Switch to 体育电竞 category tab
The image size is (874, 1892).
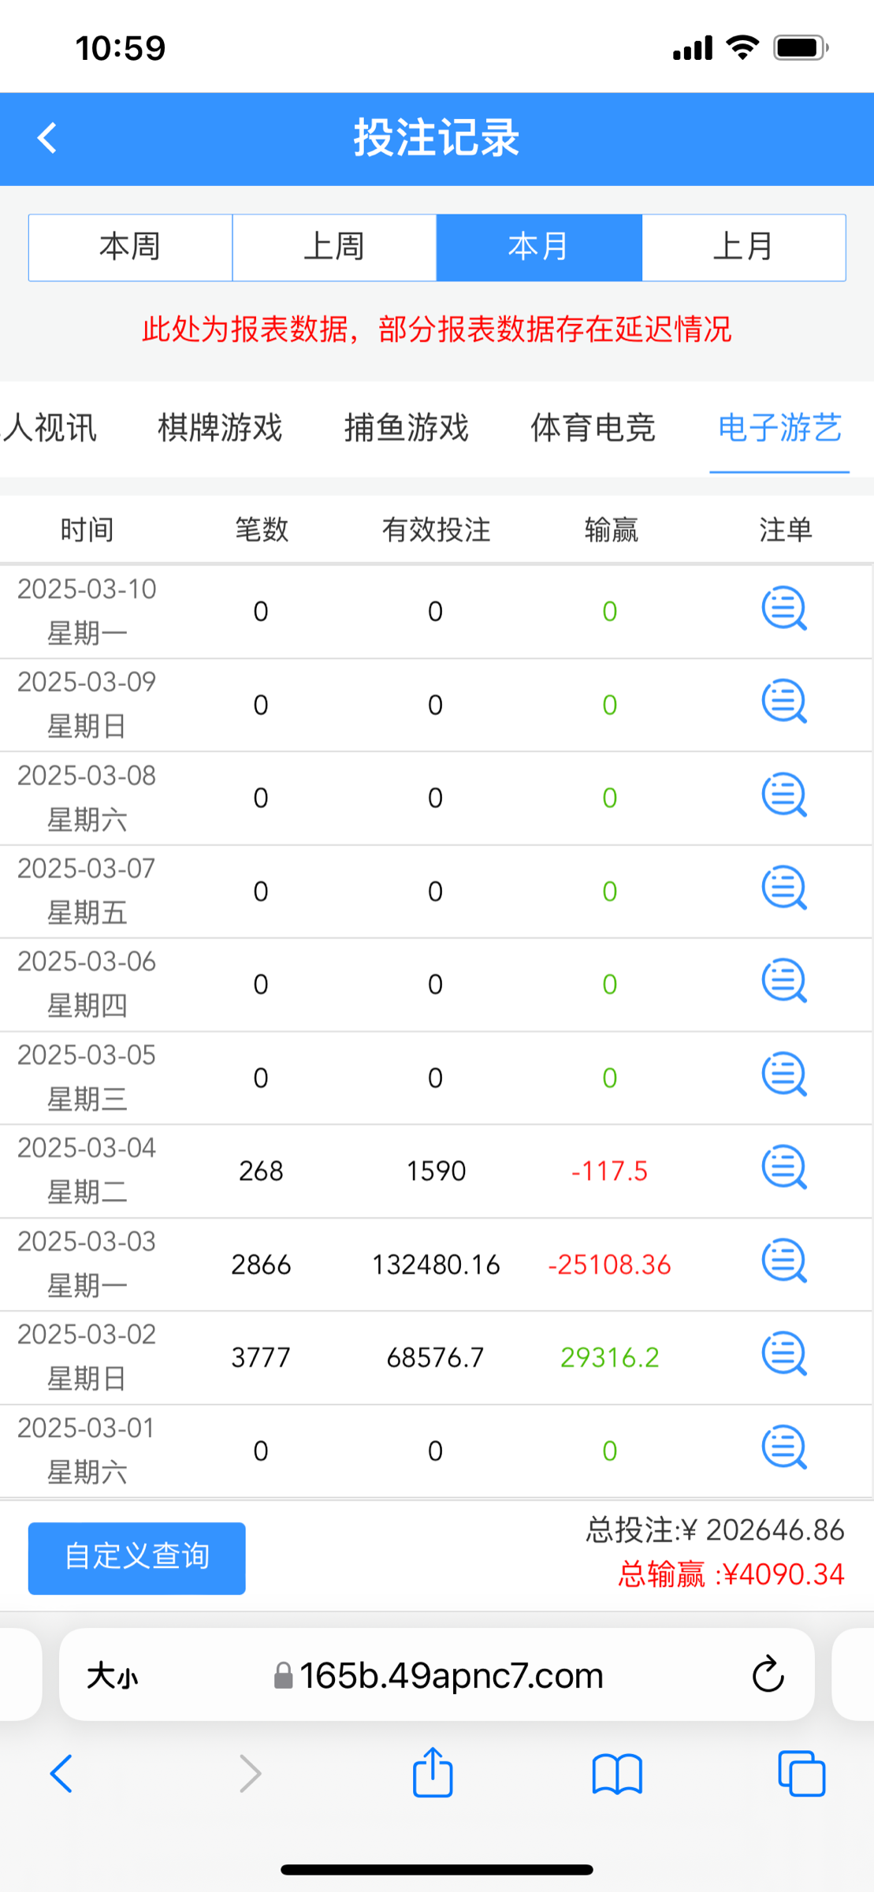(593, 428)
